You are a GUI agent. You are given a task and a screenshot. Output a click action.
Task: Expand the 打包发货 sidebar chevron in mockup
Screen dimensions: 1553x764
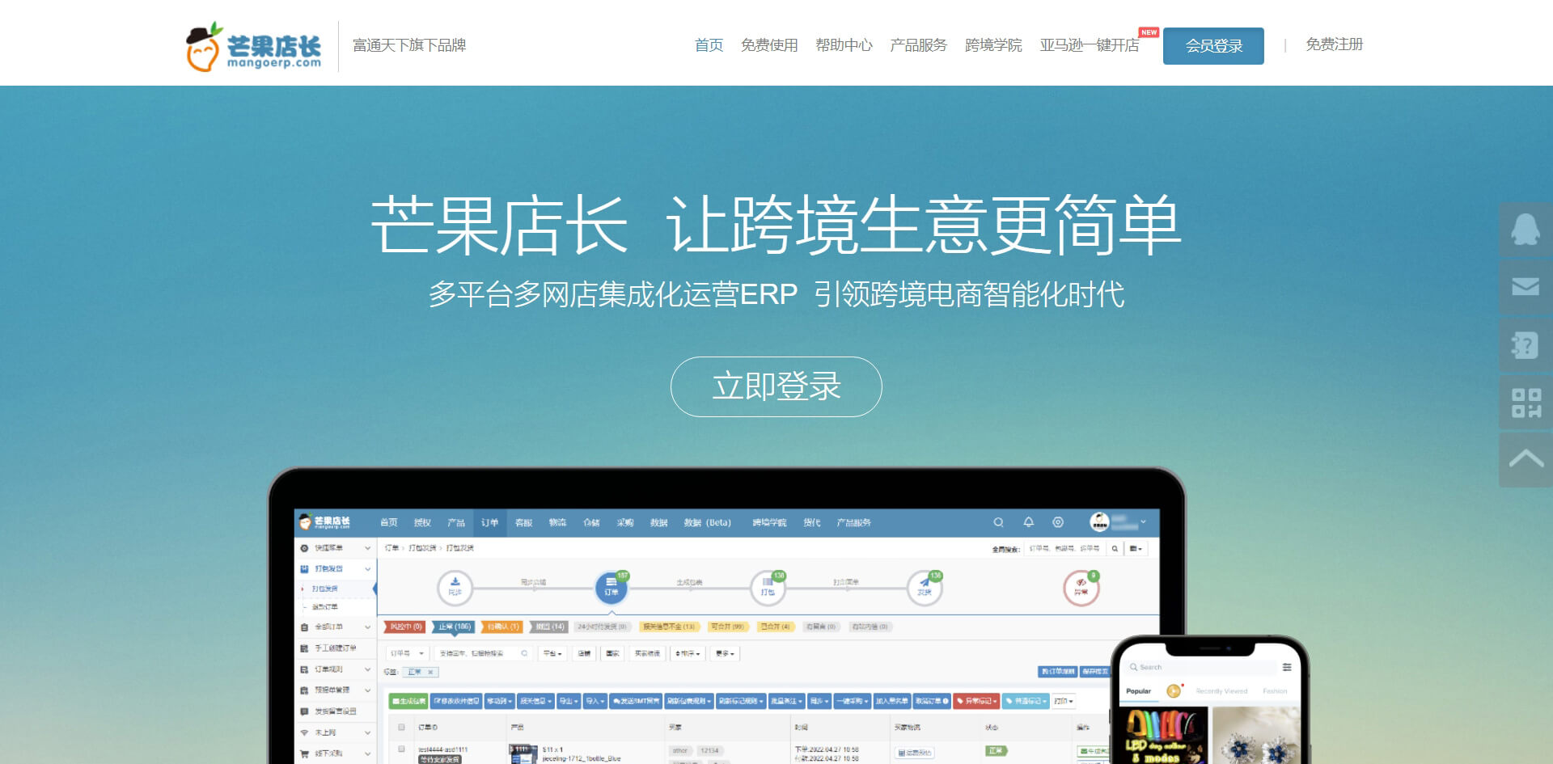[x=367, y=568]
